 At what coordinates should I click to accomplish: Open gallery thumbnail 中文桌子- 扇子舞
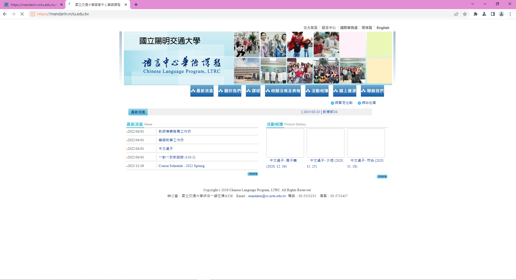285,143
